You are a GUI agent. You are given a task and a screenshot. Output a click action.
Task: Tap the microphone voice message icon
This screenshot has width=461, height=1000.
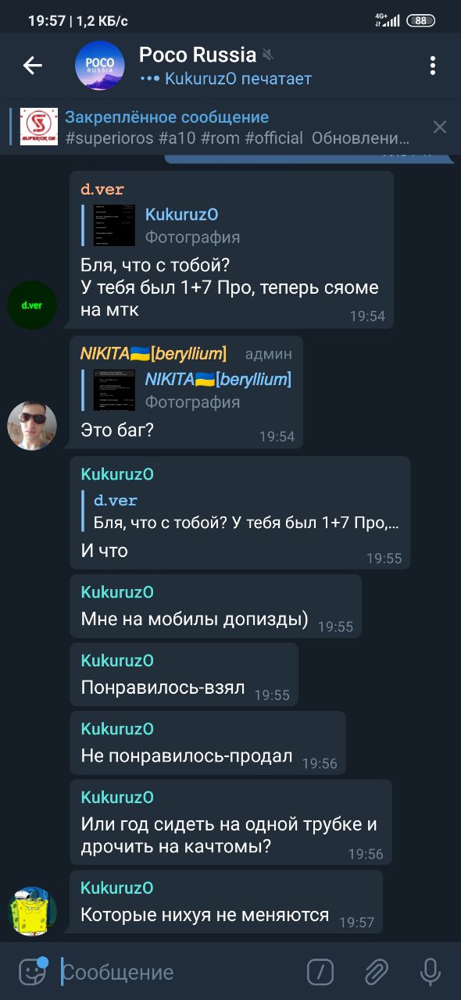tap(430, 972)
